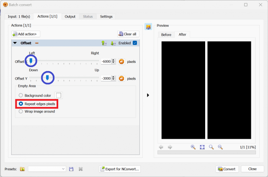Collapse the Offset action section
This screenshot has height=177, width=268.
click(x=15, y=43)
